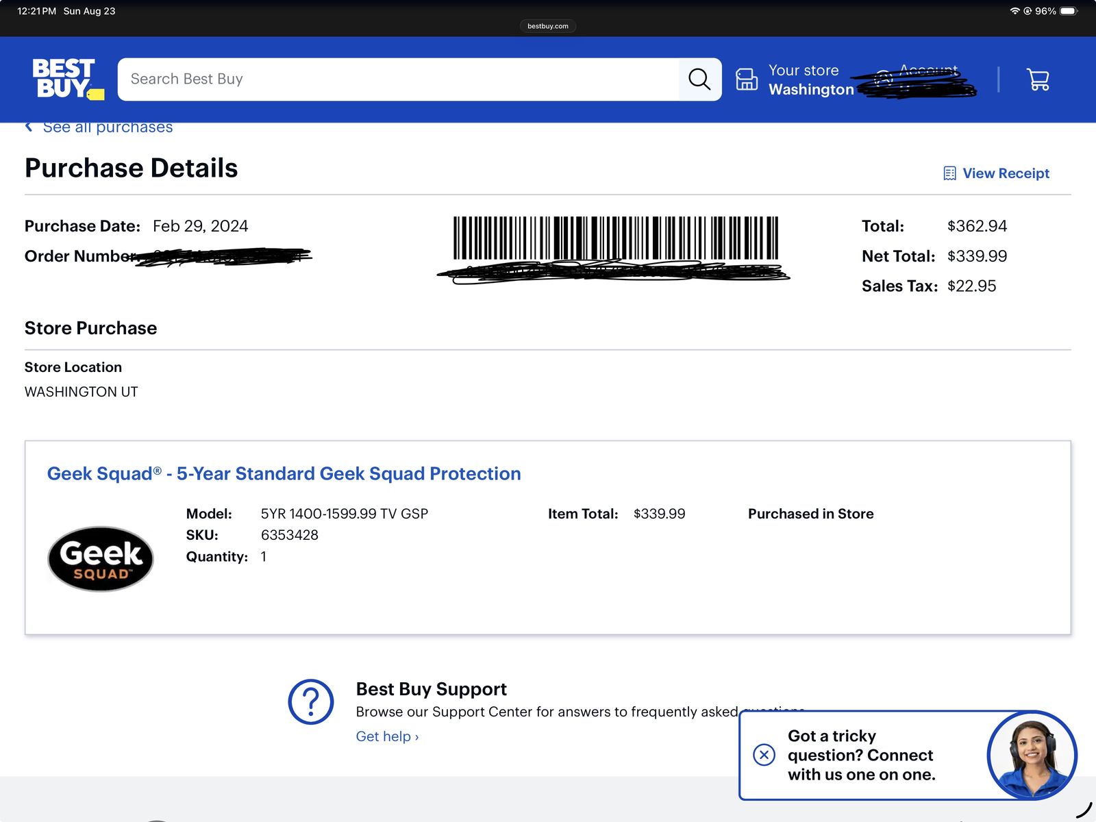
Task: Click the purchase barcode image
Action: (x=616, y=238)
